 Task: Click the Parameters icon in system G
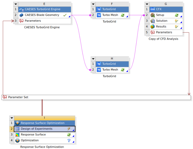[x=153, y=32]
